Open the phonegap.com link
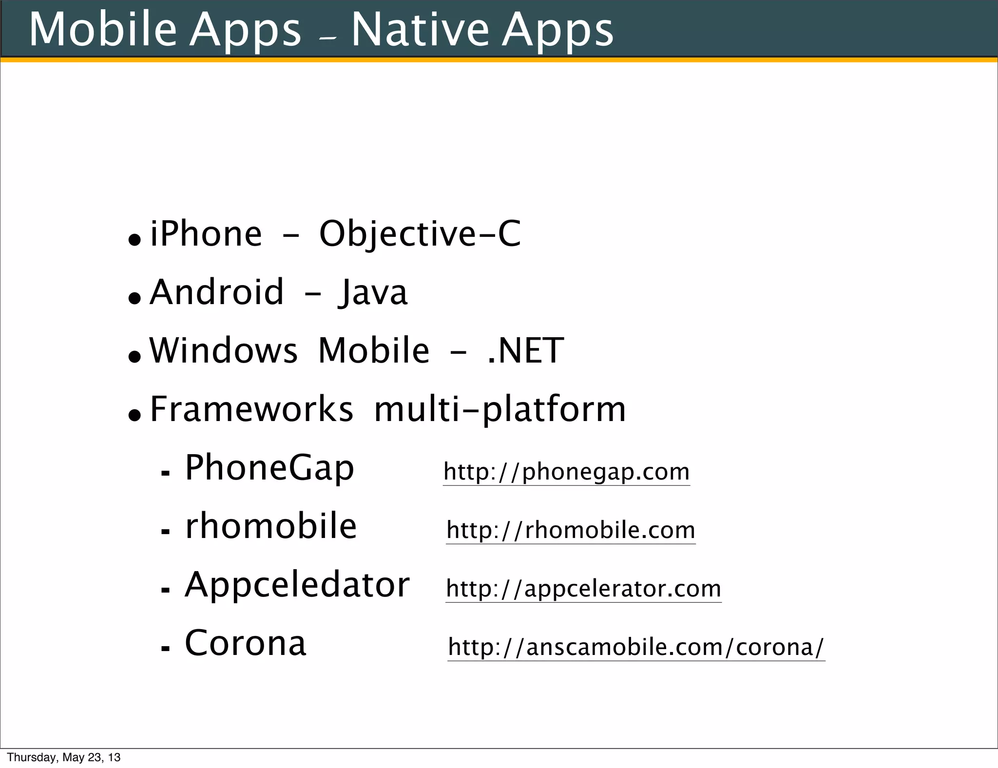The width and height of the screenshot is (998, 768). pos(566,472)
